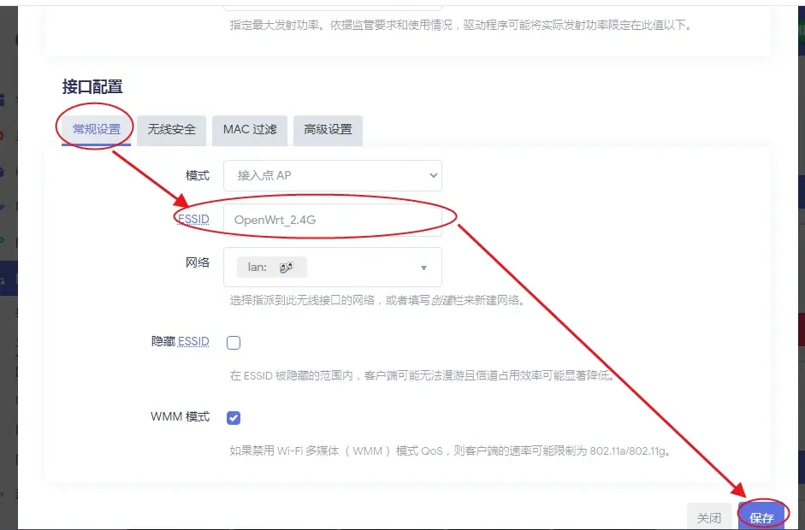Click the network selector triangle arrow

pos(423,268)
